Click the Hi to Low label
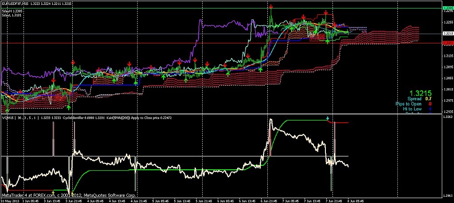The height and width of the screenshot is (203, 454). pos(412,109)
